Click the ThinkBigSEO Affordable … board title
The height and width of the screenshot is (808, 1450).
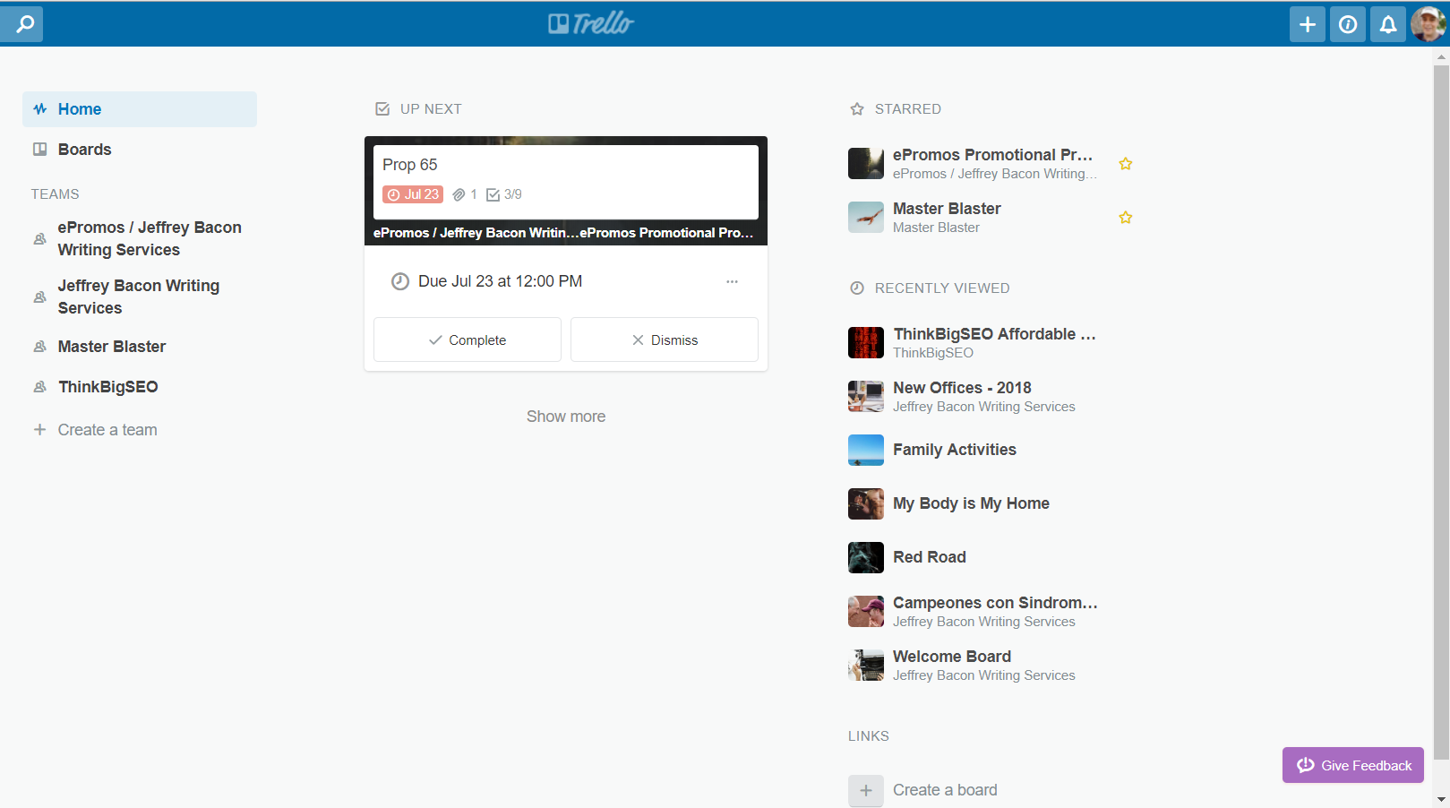click(995, 334)
